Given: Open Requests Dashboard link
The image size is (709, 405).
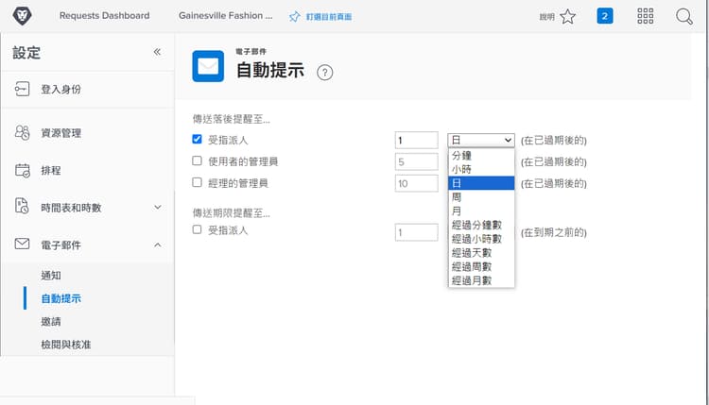Looking at the screenshot, I should pos(104,16).
